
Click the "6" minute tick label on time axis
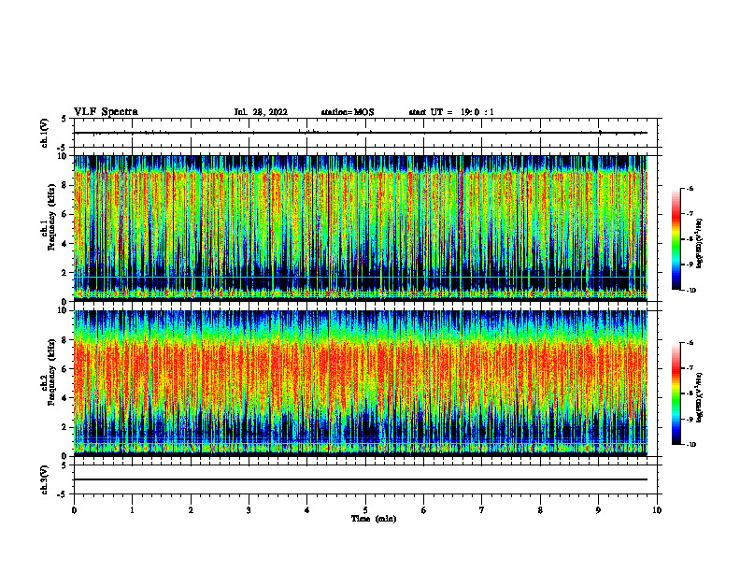[x=424, y=510]
